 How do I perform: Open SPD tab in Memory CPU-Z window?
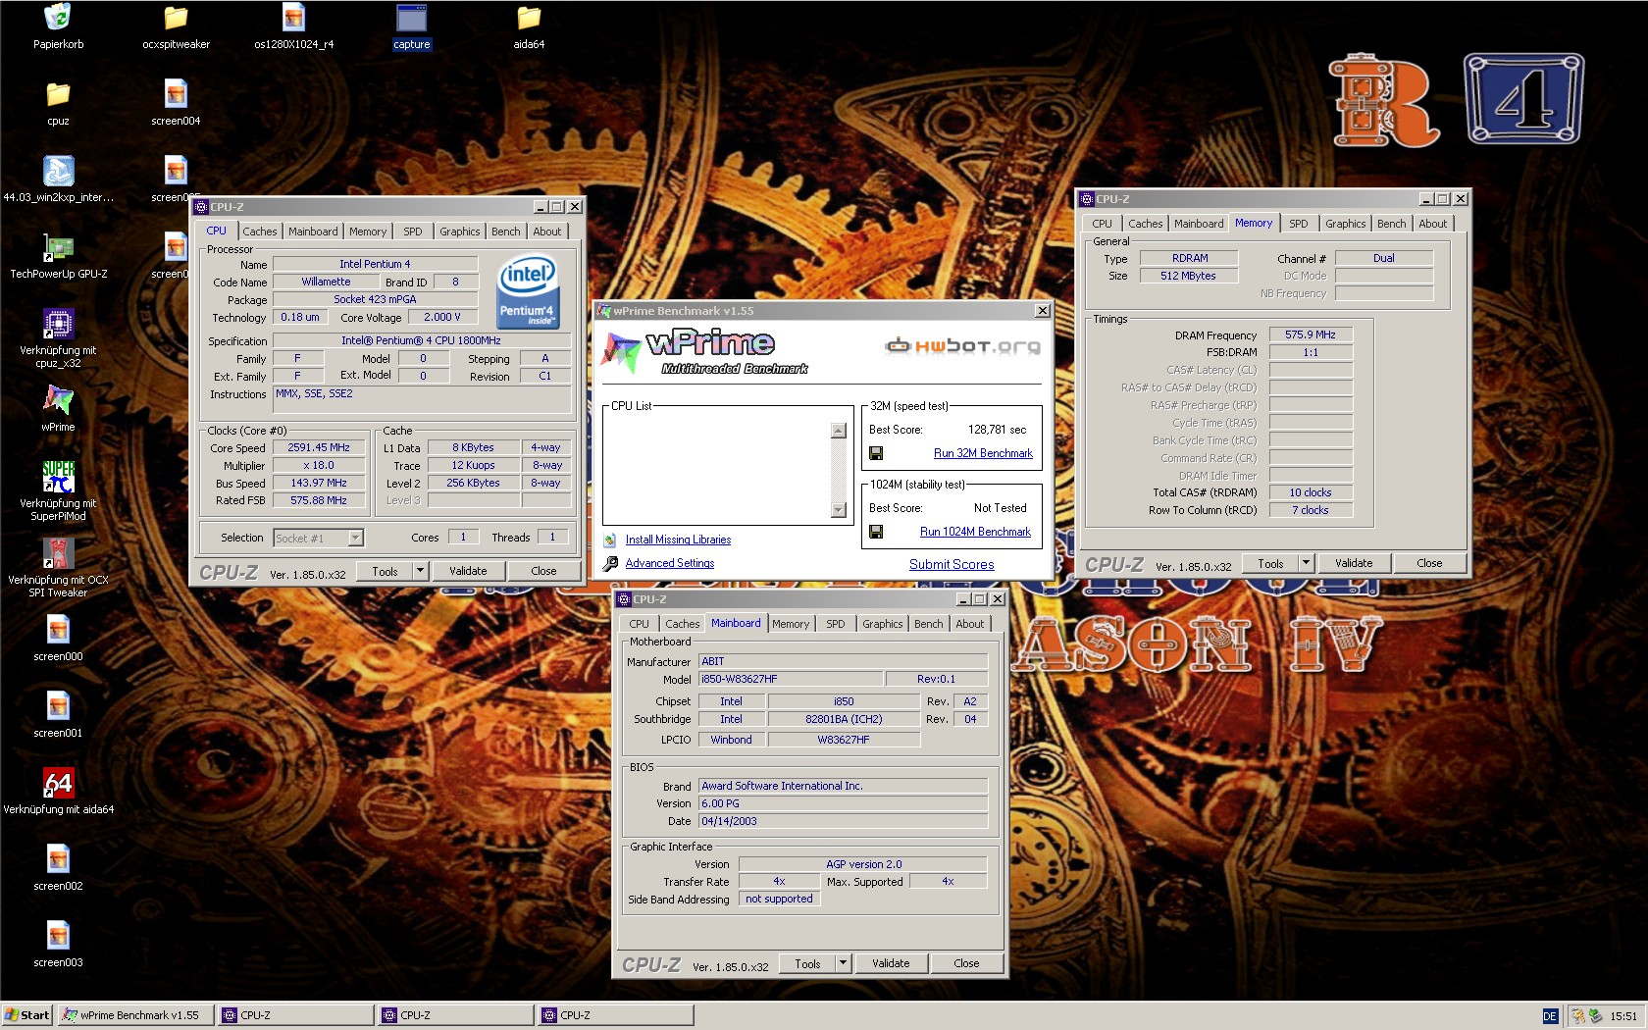[1299, 224]
